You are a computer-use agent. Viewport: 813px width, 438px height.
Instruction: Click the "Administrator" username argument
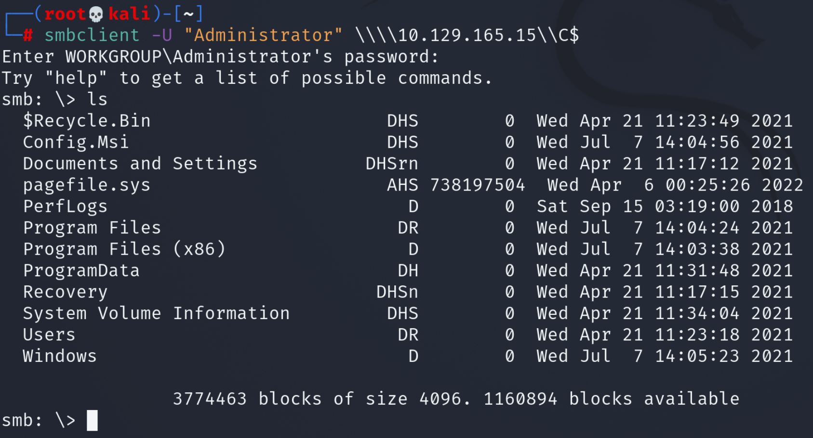pyautogui.click(x=264, y=35)
